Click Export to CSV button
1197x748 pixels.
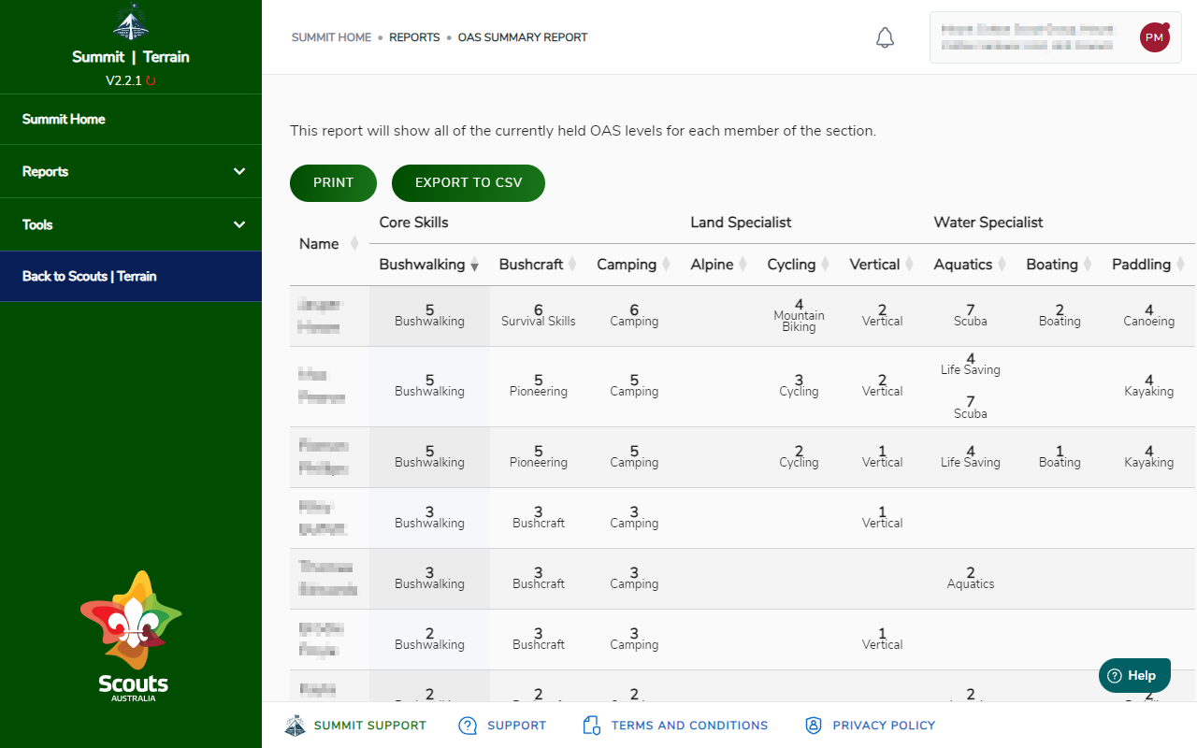pos(468,182)
